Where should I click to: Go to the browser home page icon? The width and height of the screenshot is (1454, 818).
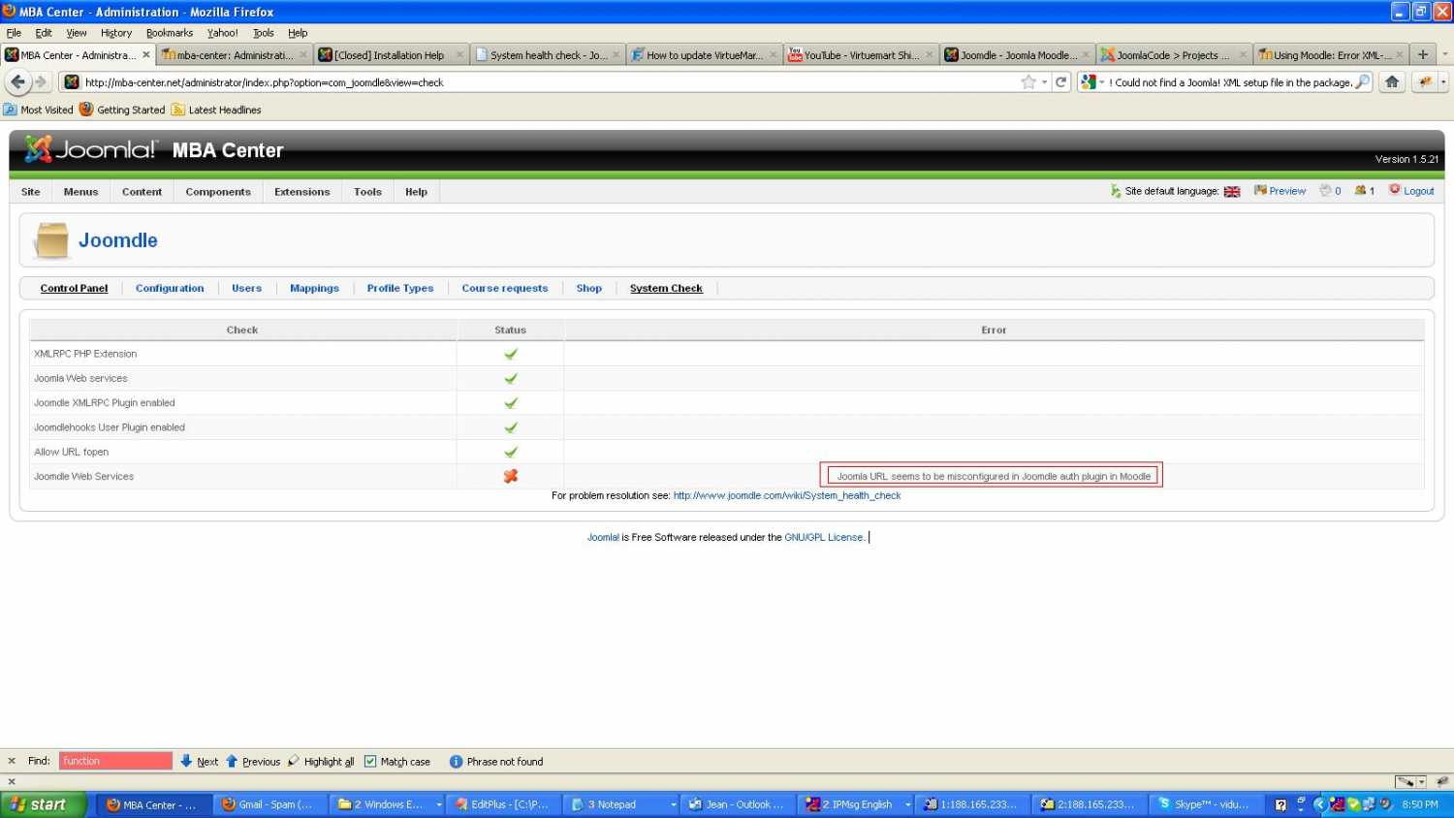(1392, 82)
